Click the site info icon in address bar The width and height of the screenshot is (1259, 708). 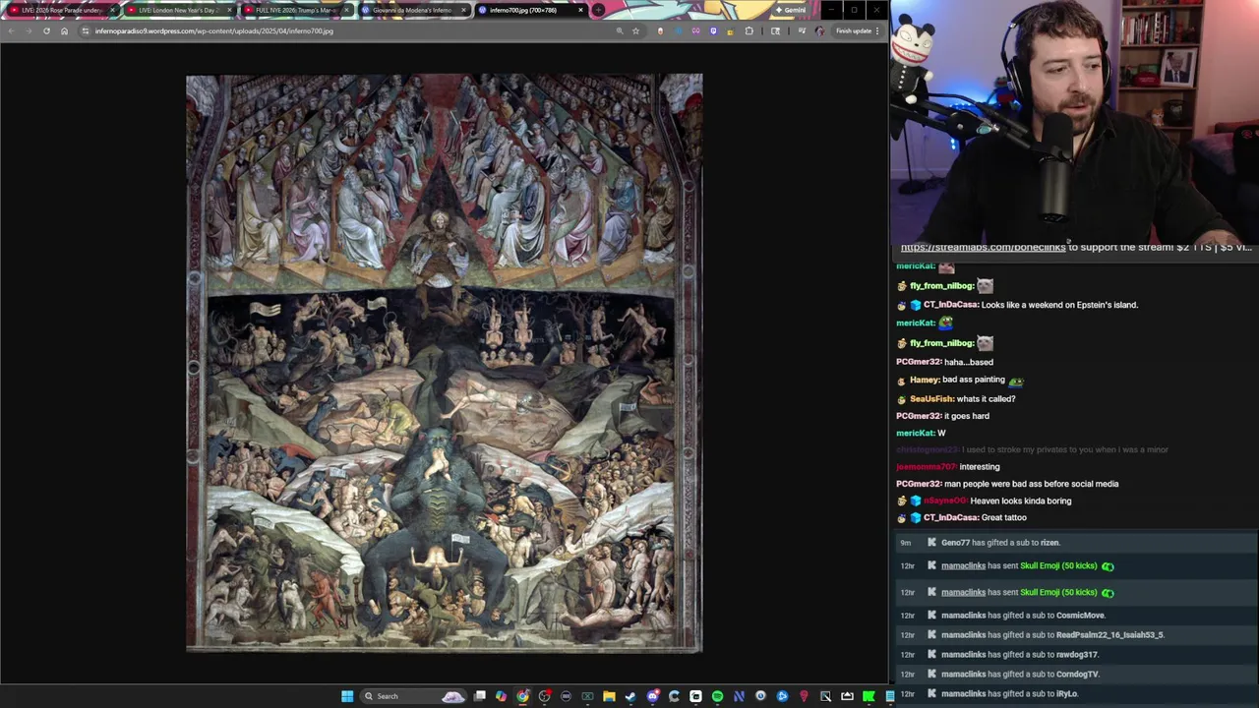tap(86, 30)
